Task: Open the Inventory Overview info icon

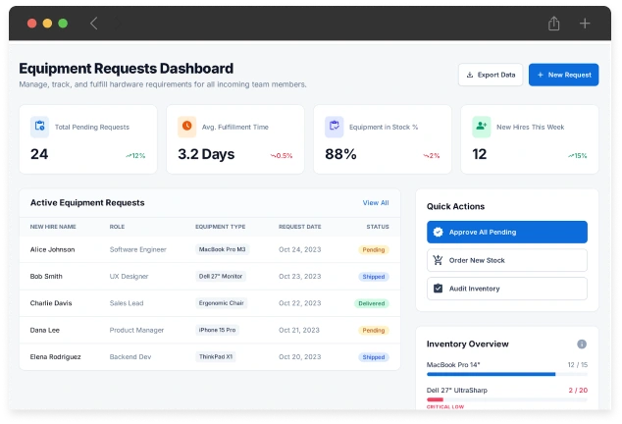Action: click(582, 344)
